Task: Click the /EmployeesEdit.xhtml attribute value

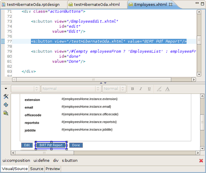Action: [x=92, y=21]
